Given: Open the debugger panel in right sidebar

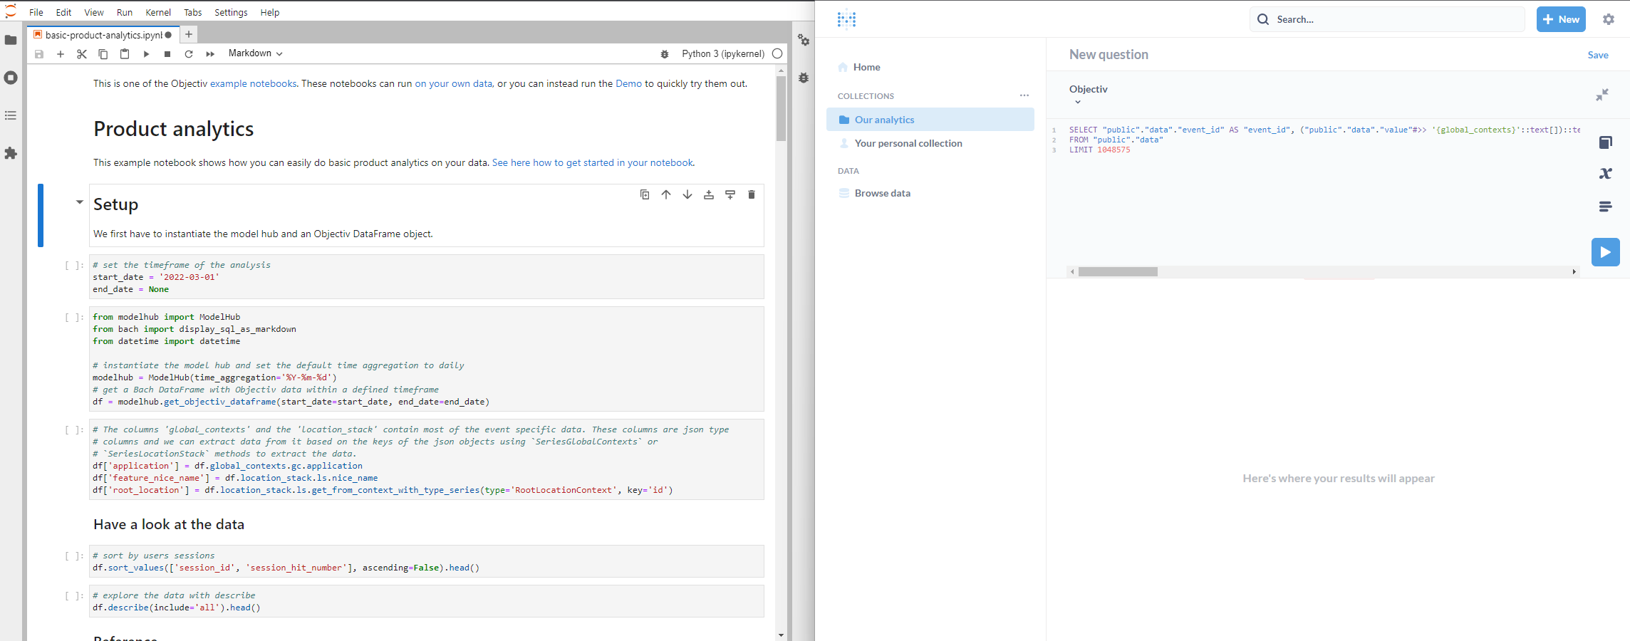Looking at the screenshot, I should pos(804,78).
